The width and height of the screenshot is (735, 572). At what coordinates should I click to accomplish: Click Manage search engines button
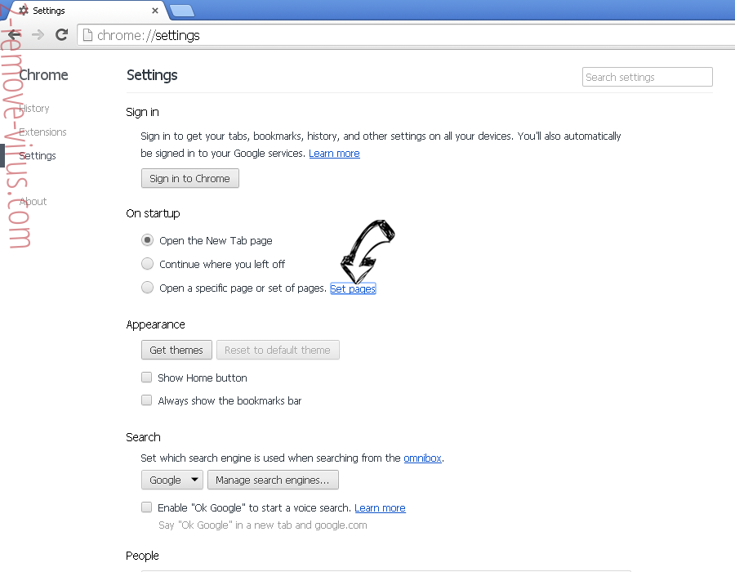coord(273,480)
